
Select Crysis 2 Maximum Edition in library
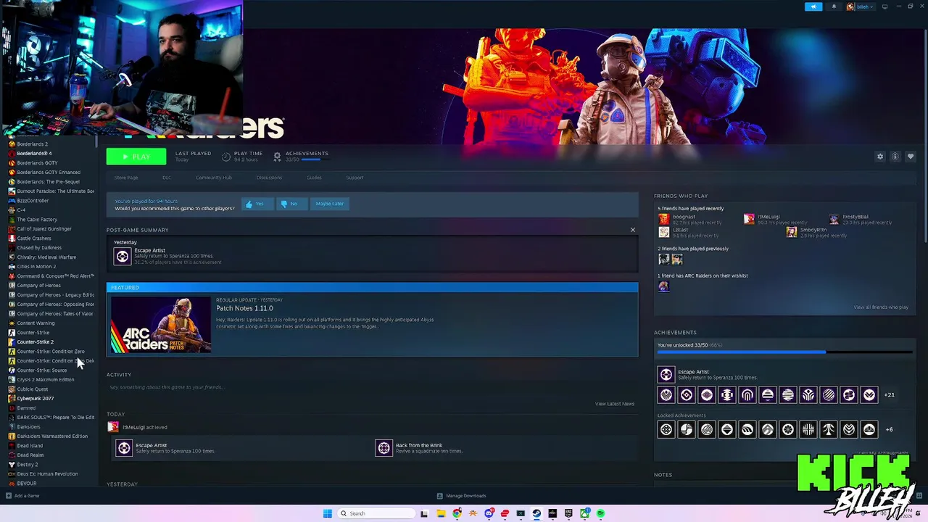(45, 380)
